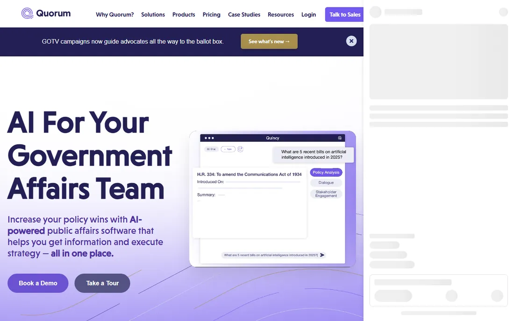Click the "AI-powered" bold text
Image resolution: width=514 pixels, height=321 pixels.
[x=74, y=225]
